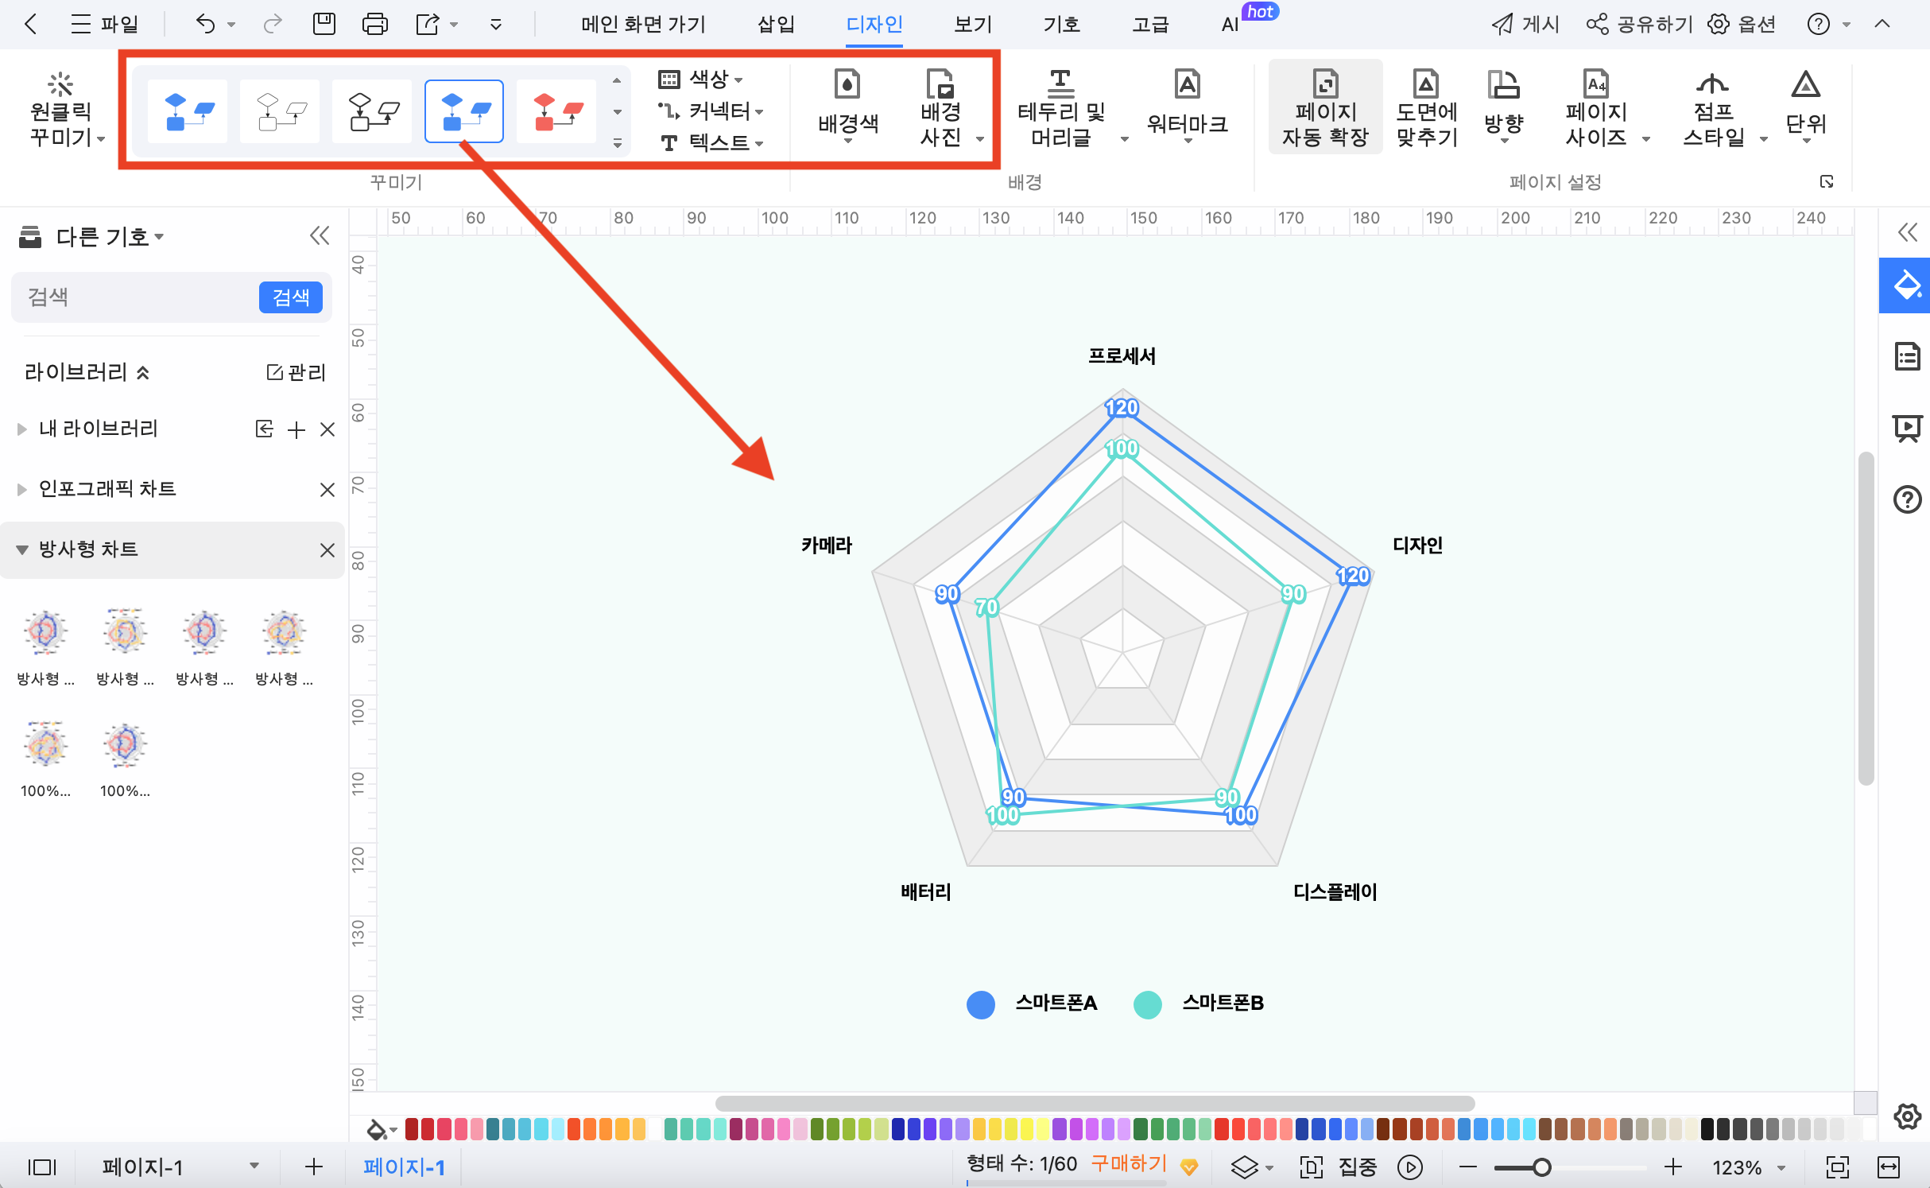Open the layers icon in status bar
1930x1188 pixels.
[x=1244, y=1167]
